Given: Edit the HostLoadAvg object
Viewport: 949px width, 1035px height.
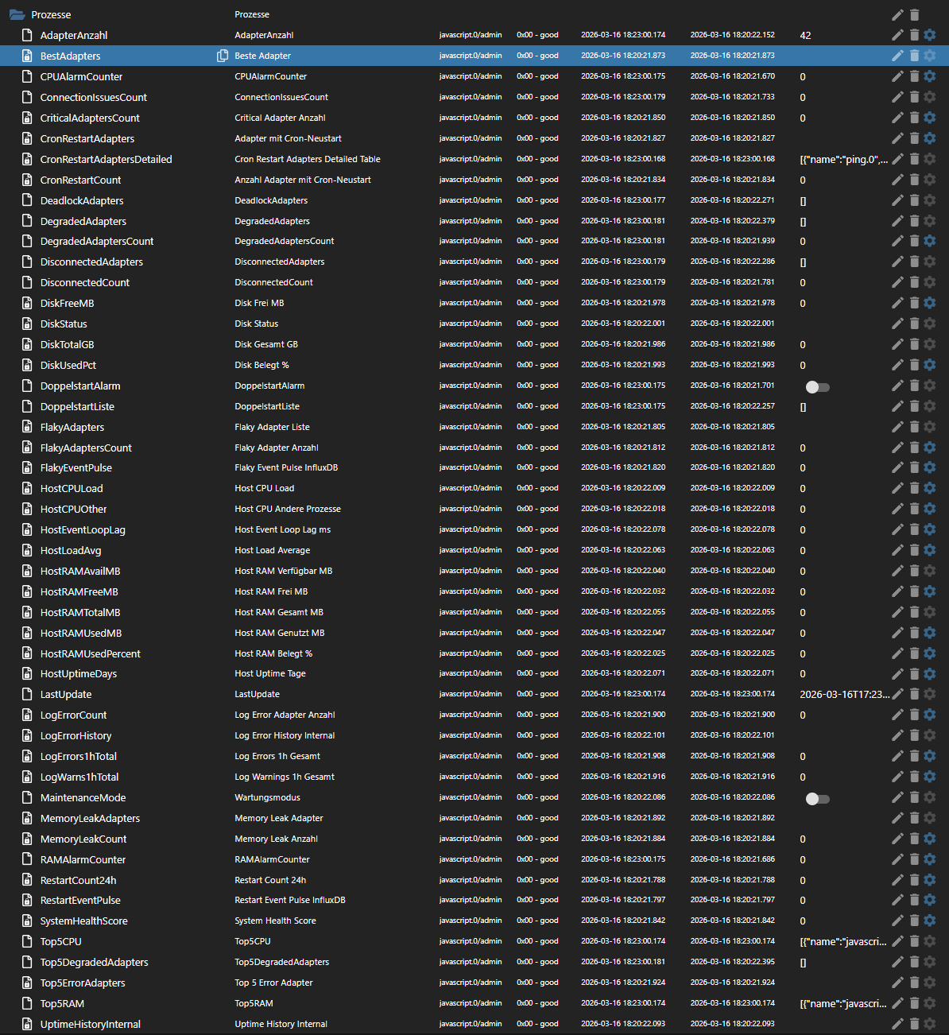Looking at the screenshot, I should point(897,550).
